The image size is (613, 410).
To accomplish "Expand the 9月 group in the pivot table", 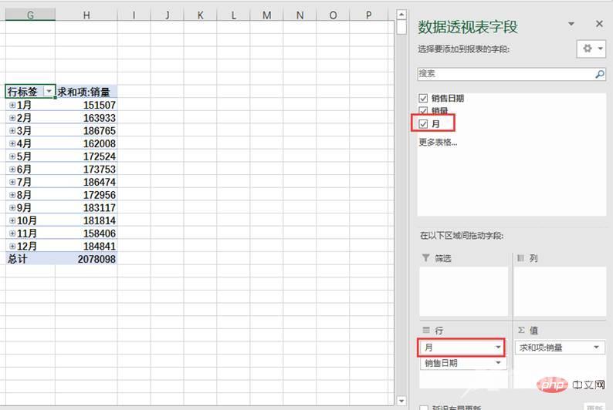I will tap(12, 207).
